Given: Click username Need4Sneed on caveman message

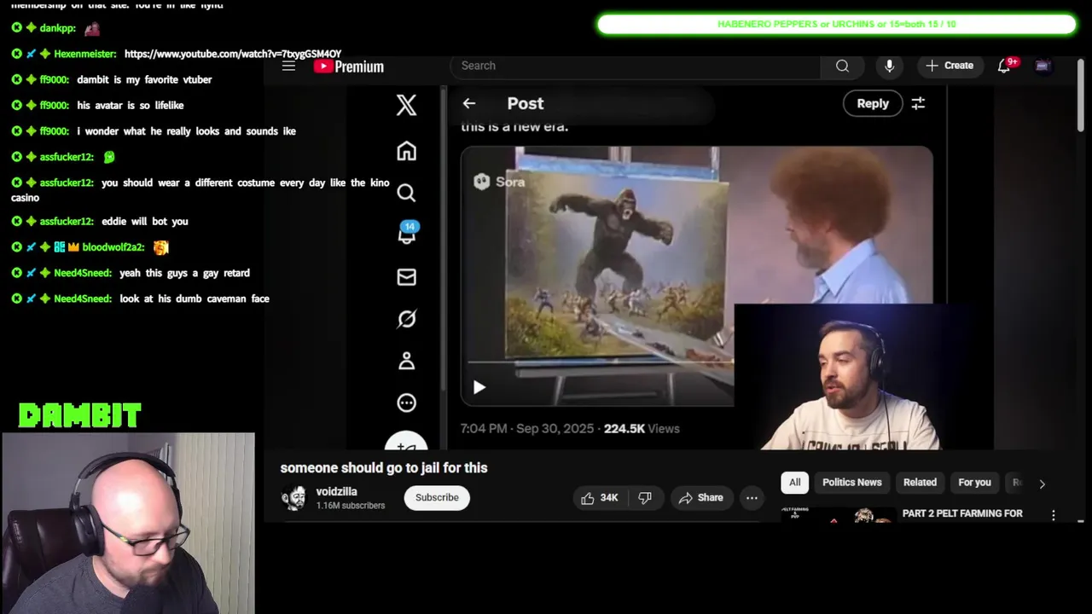Looking at the screenshot, I should (x=83, y=298).
